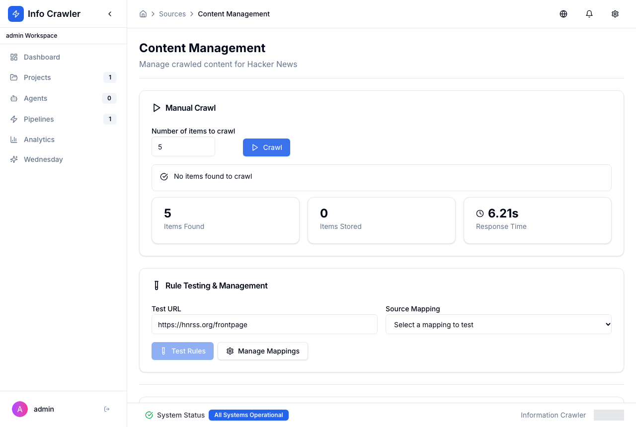The width and height of the screenshot is (636, 427).
Task: Open Projects in the sidebar
Action: point(63,77)
